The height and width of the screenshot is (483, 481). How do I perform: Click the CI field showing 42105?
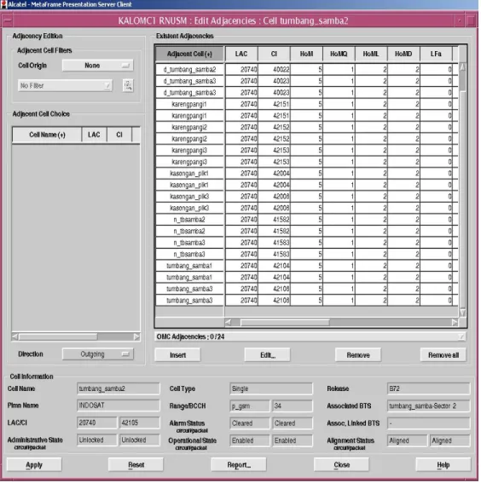pos(139,423)
